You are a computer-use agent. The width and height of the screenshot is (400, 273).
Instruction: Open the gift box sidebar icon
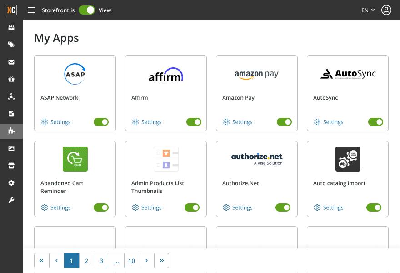pos(11,79)
